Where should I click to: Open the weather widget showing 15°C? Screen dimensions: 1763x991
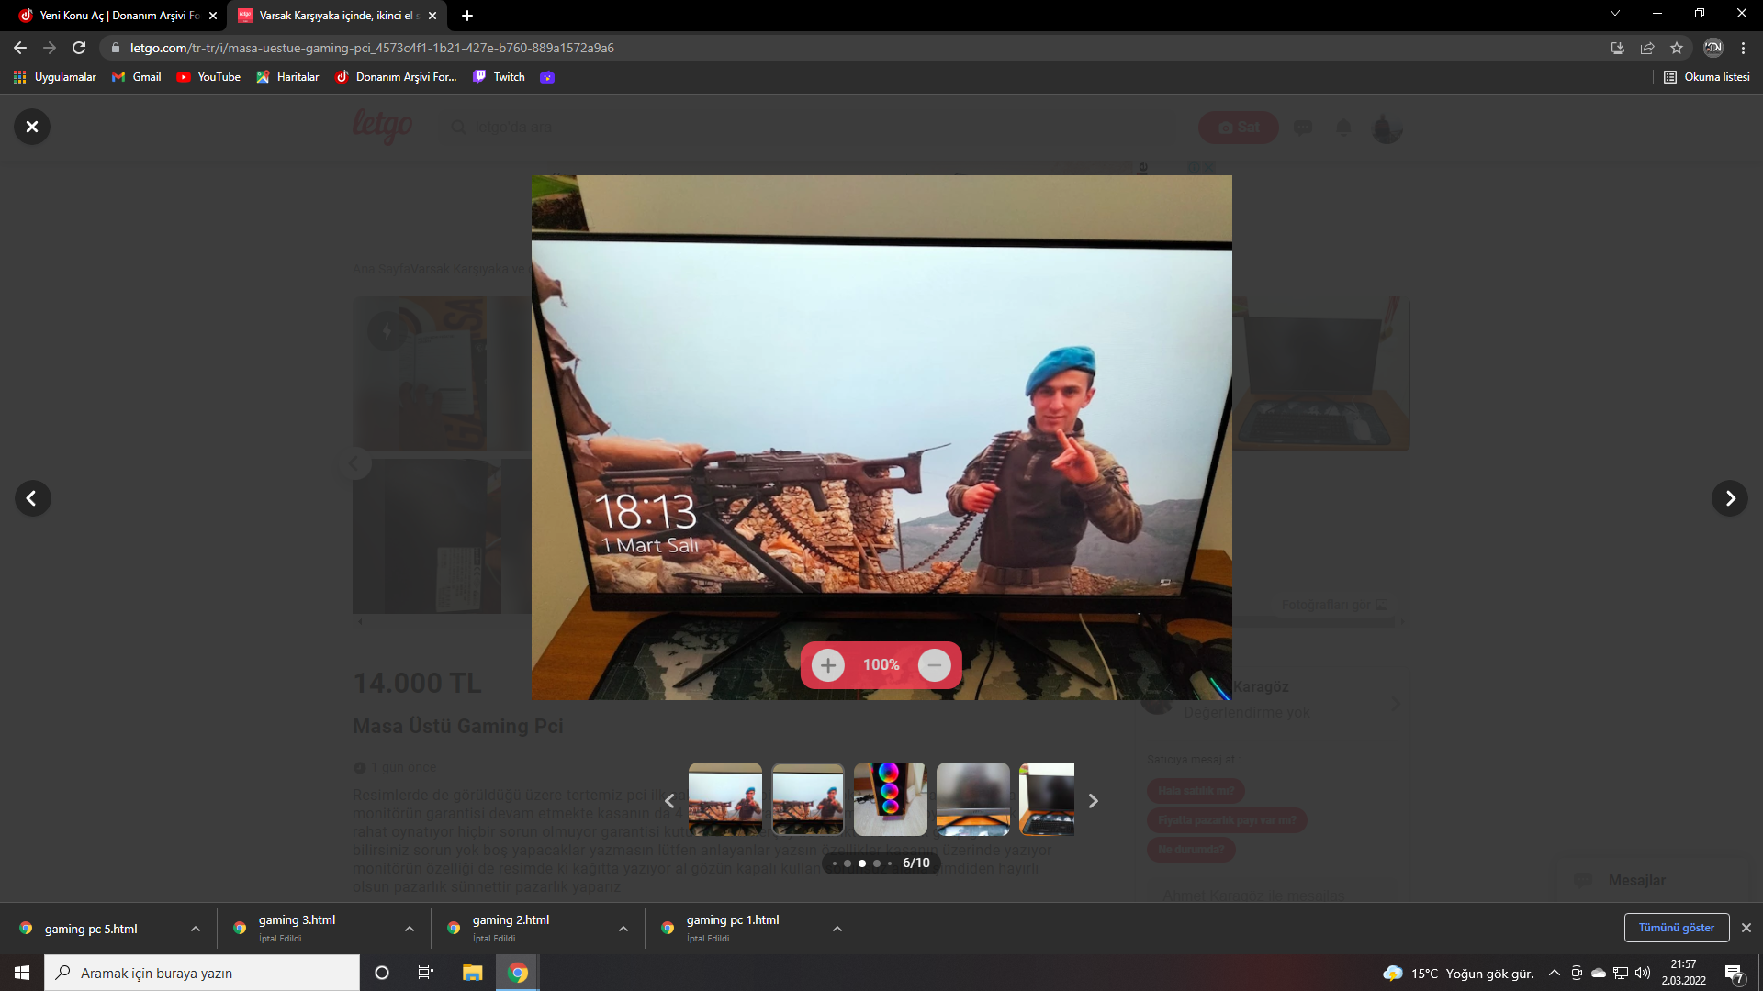pyautogui.click(x=1458, y=974)
